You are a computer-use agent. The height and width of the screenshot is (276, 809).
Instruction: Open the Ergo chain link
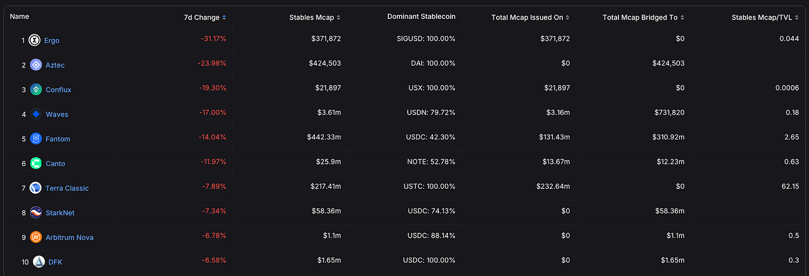(52, 41)
